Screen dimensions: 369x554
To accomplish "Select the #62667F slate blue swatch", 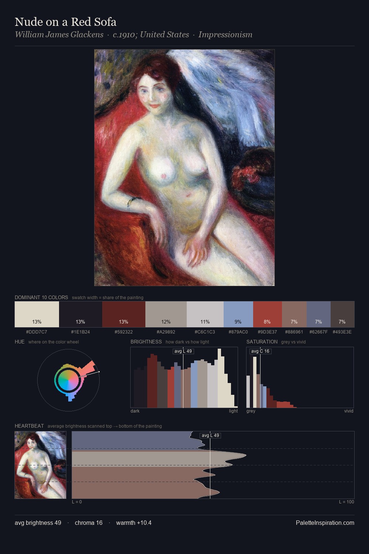I will tap(318, 314).
